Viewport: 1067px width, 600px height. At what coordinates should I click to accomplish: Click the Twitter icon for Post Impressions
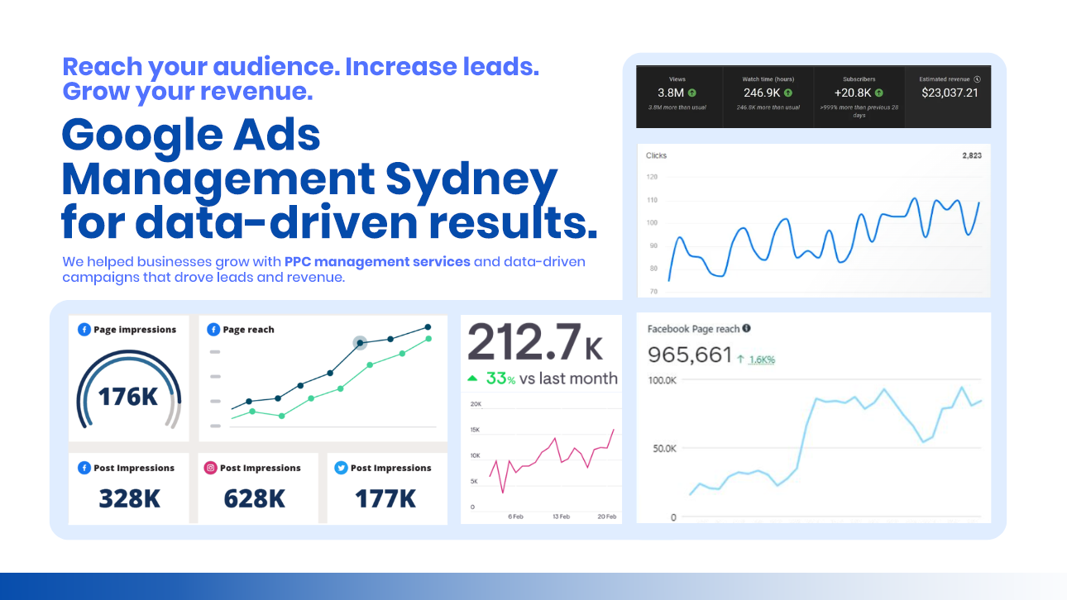tap(340, 468)
